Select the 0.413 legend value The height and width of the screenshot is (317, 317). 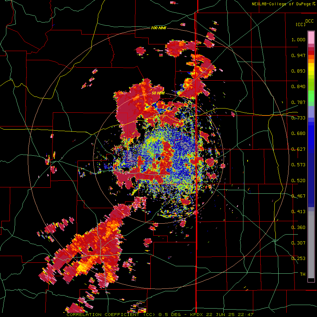coord(298,212)
